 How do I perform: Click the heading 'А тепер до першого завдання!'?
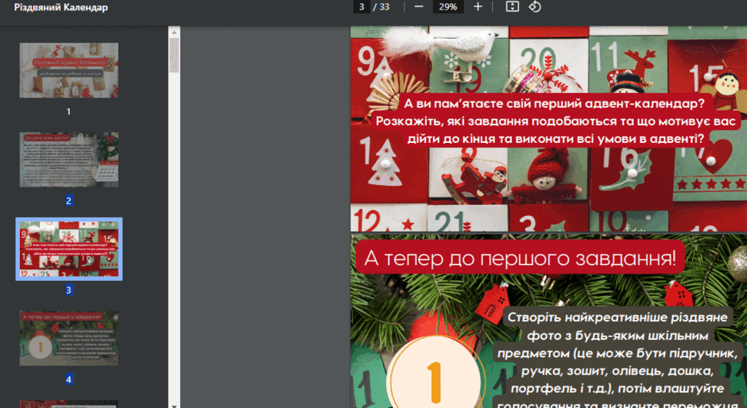coord(520,257)
